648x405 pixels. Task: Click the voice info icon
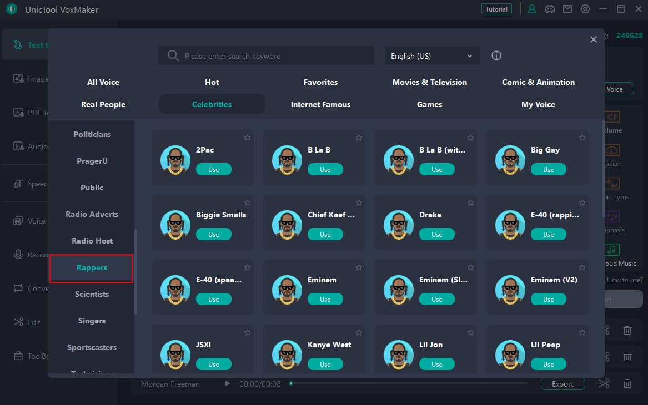pos(496,55)
